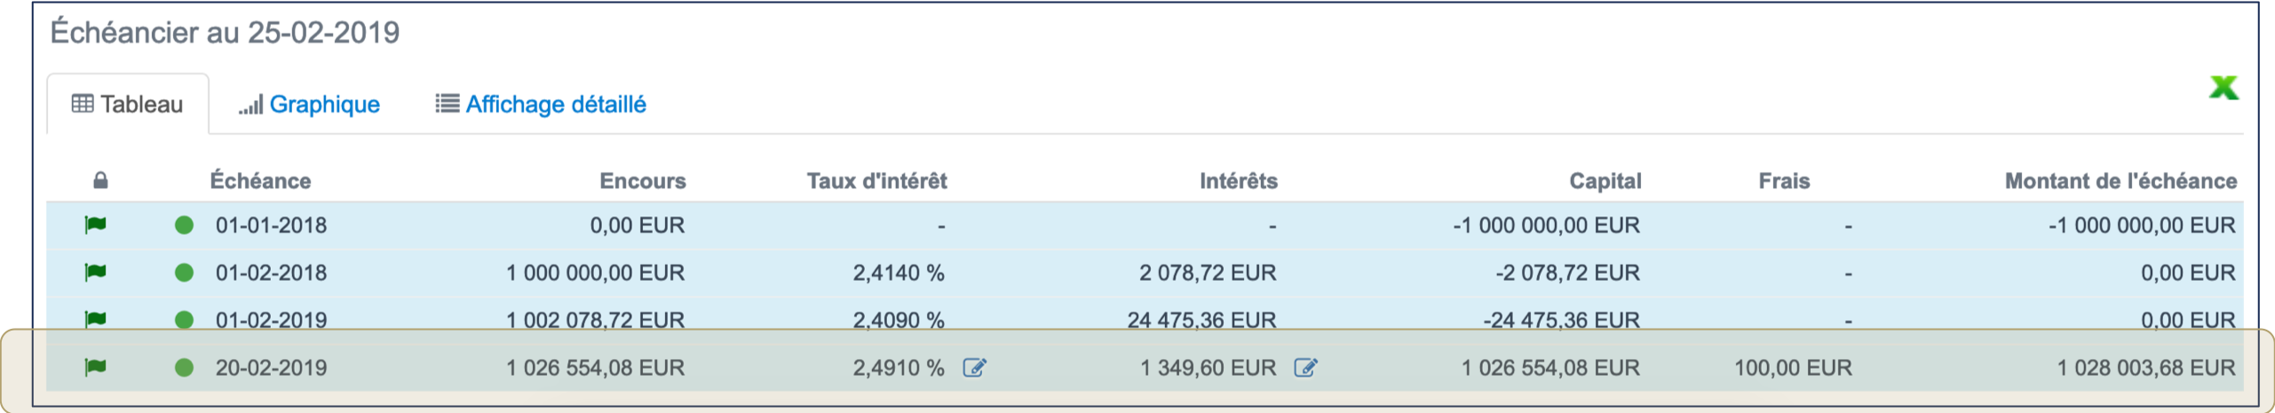Click the 1 028 003,68 EUR amount cell

coord(2145,368)
